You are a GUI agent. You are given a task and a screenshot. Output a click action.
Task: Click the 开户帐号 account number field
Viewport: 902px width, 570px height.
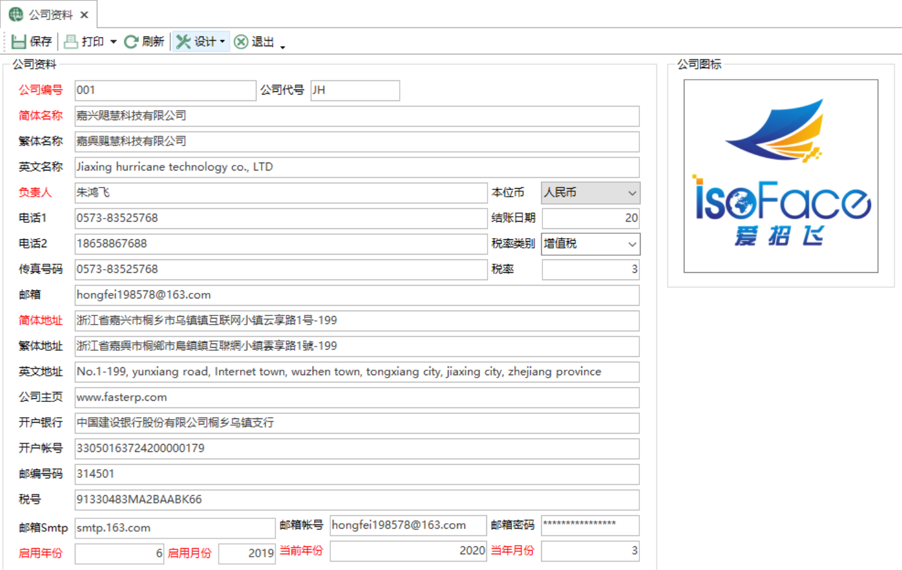357,448
